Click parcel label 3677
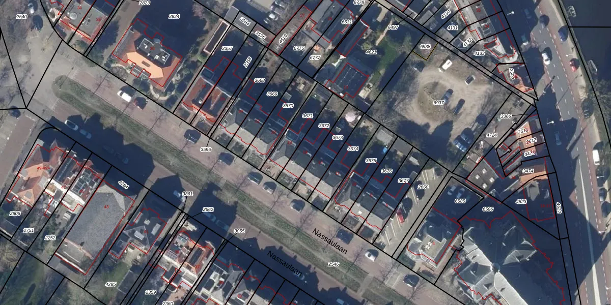 pyautogui.click(x=404, y=181)
